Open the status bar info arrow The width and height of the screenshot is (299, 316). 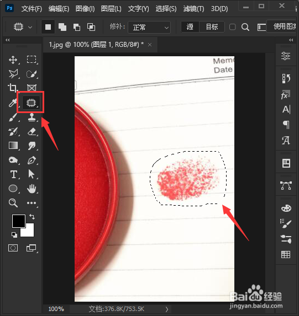167,309
